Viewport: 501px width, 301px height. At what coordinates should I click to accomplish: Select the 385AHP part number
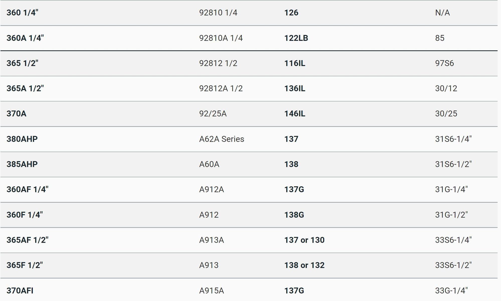[x=22, y=164]
